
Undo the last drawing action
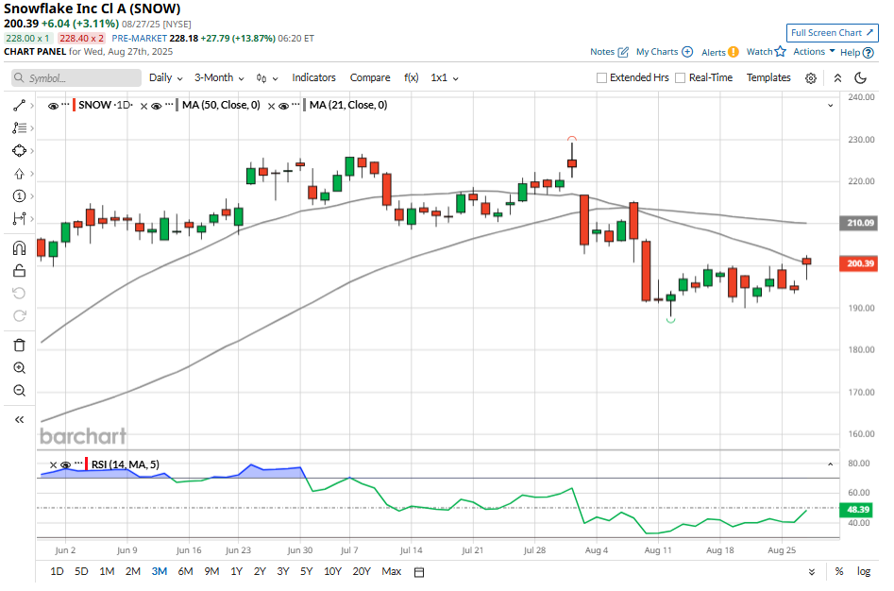pos(19,293)
